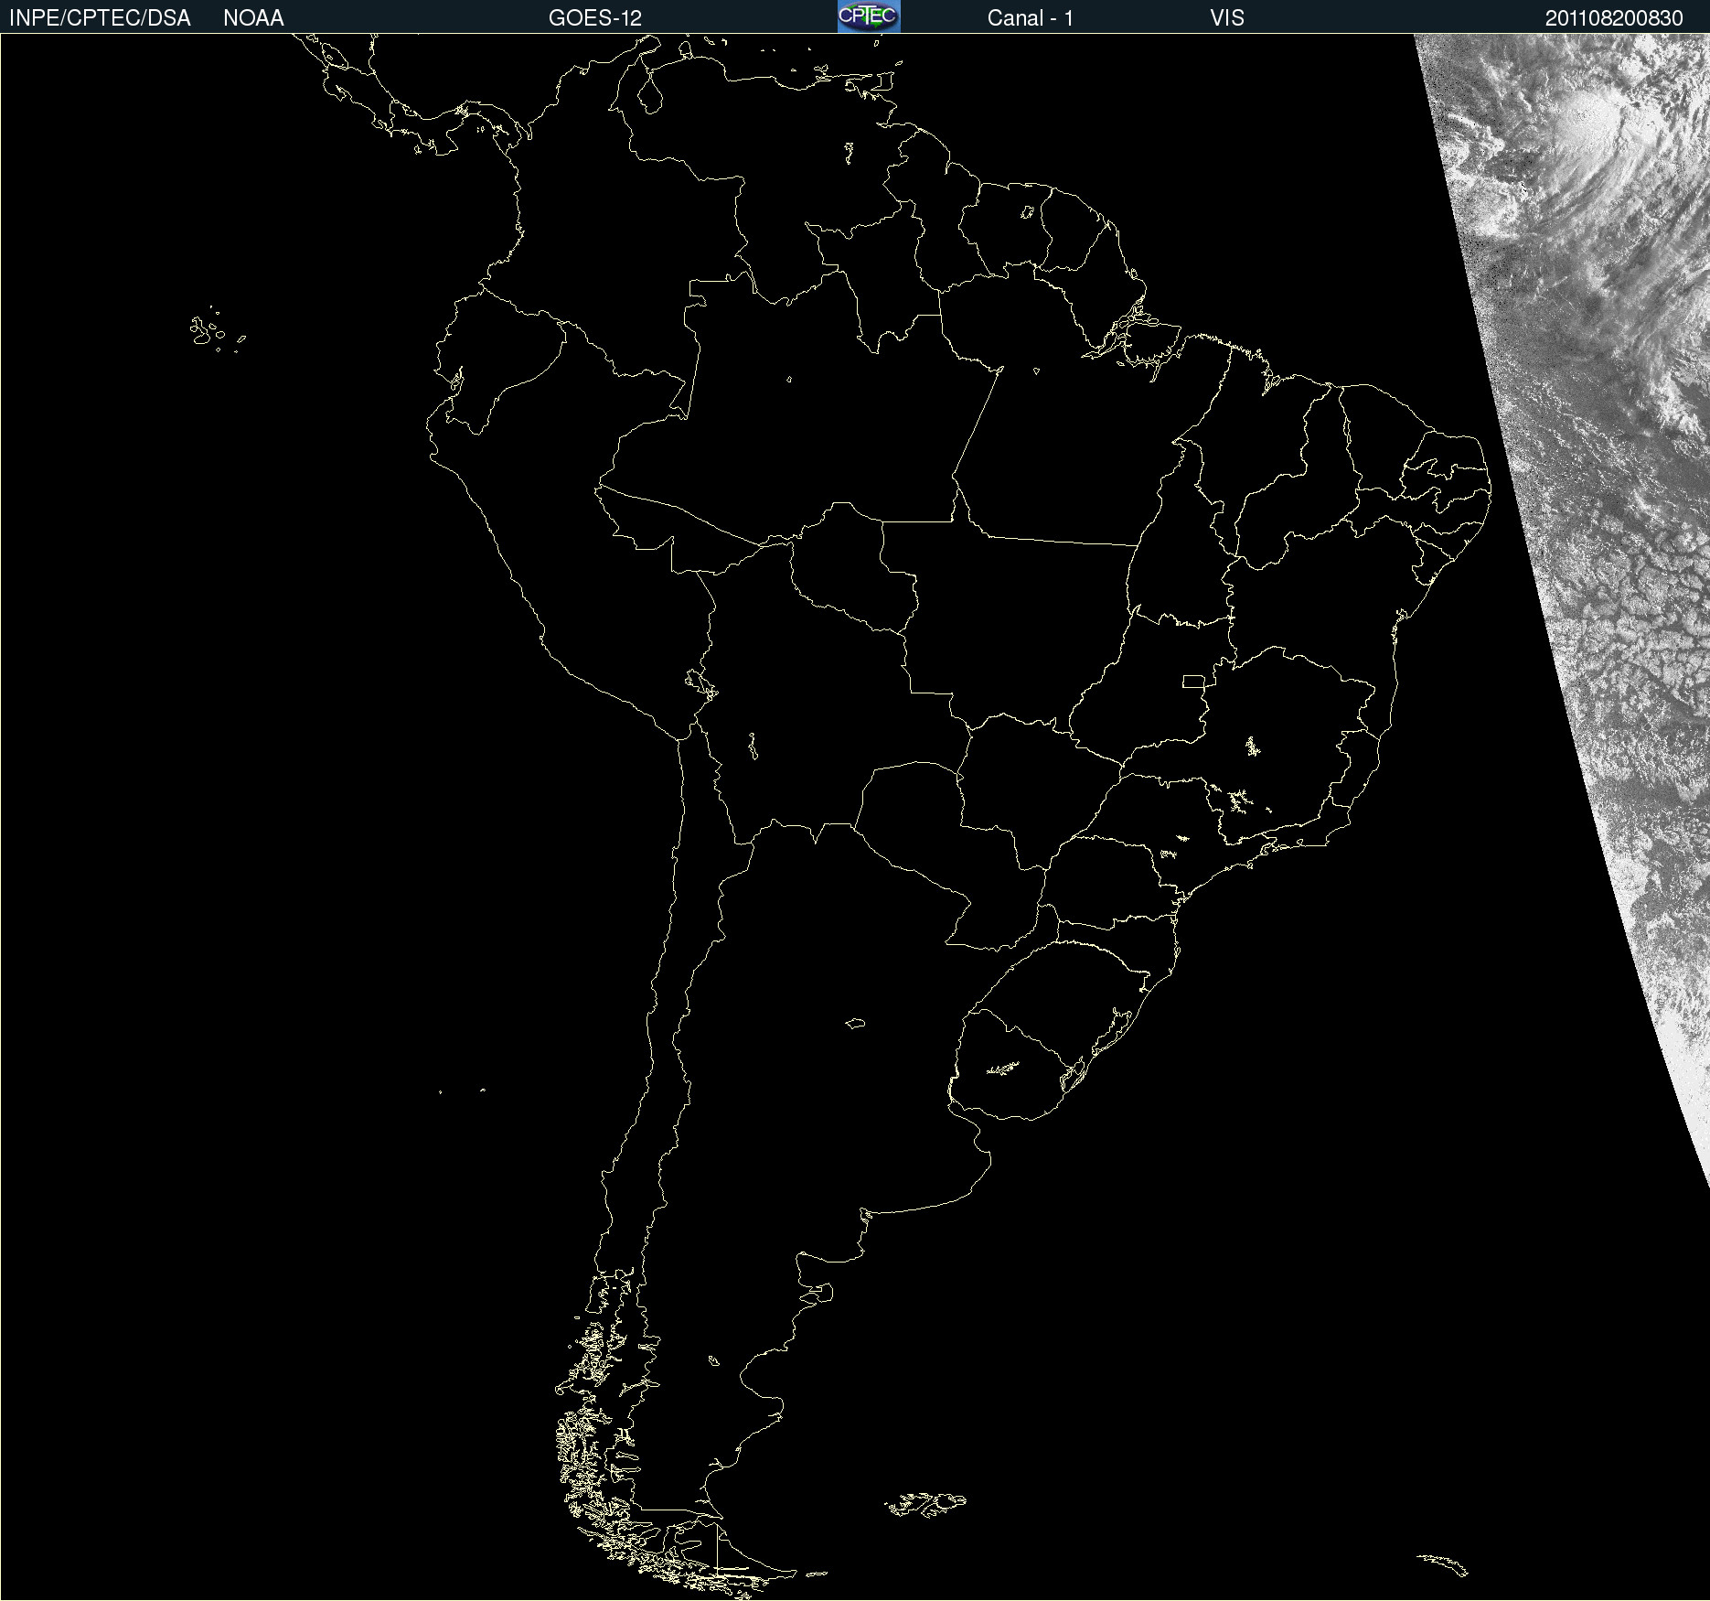Click the NOAA label in header
Viewport: 1710px width, 1601px height.
pyautogui.click(x=253, y=18)
